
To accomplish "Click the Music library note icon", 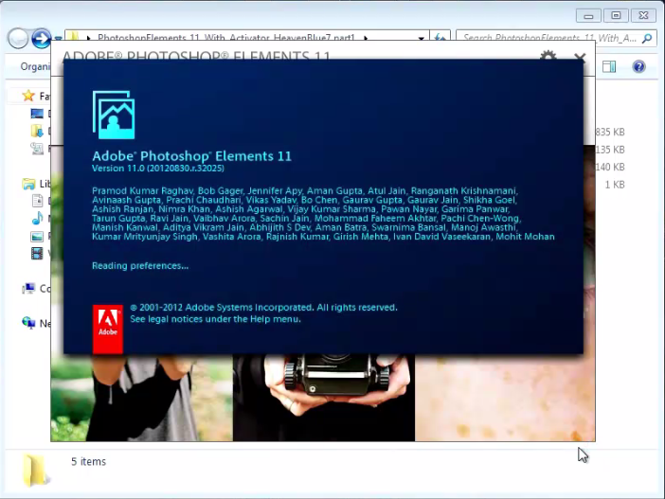I will coord(37,219).
